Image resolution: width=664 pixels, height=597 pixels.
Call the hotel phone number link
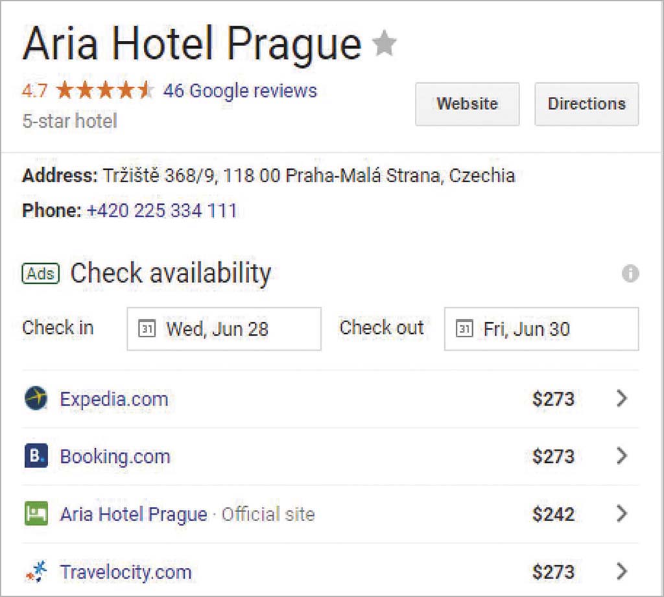(x=161, y=211)
